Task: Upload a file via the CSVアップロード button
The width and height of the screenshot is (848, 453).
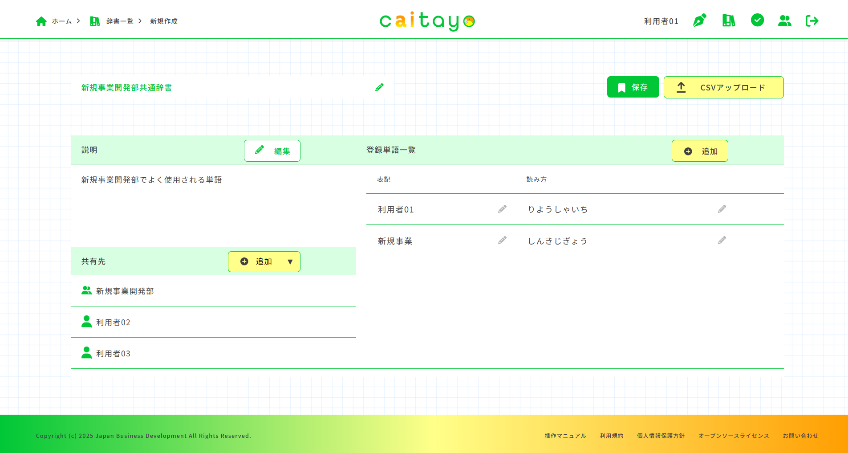Action: 723,87
